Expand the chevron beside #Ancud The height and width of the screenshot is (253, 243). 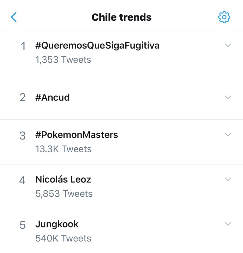pyautogui.click(x=228, y=97)
